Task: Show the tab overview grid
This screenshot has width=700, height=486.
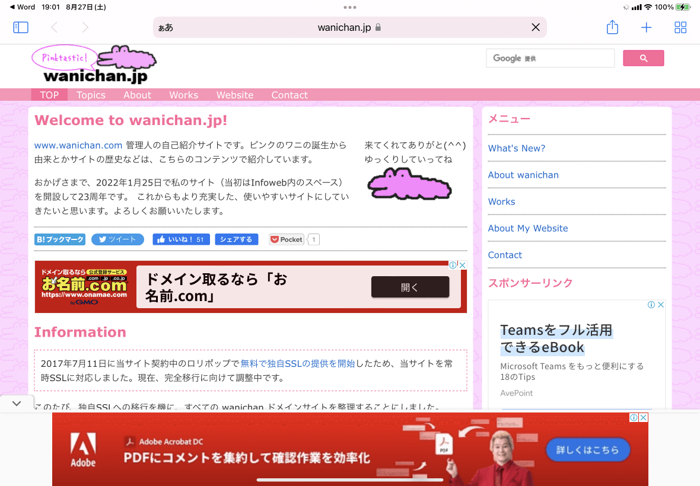Action: point(680,28)
